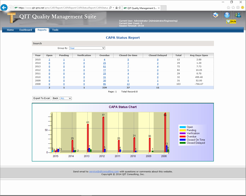The image size is (246, 196).
Task: Open 2008 Closed On-time link 13
Action: pos(128,84)
